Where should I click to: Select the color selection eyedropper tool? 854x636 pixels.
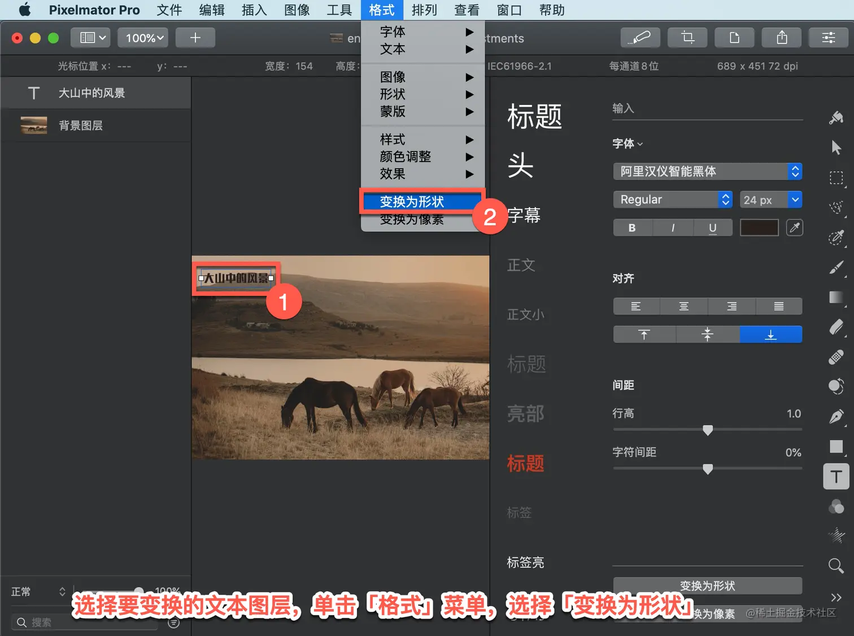(836, 237)
